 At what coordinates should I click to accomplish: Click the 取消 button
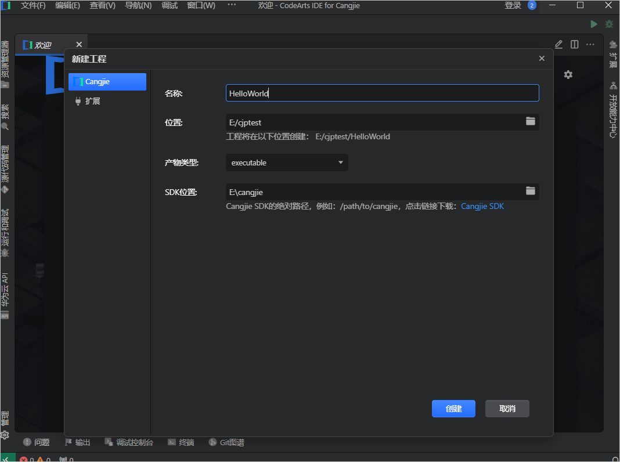(x=507, y=408)
